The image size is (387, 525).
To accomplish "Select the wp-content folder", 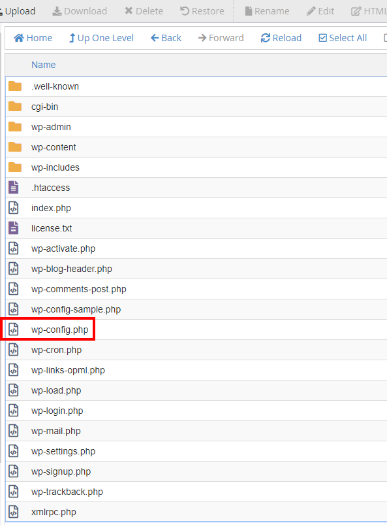I will click(196, 147).
